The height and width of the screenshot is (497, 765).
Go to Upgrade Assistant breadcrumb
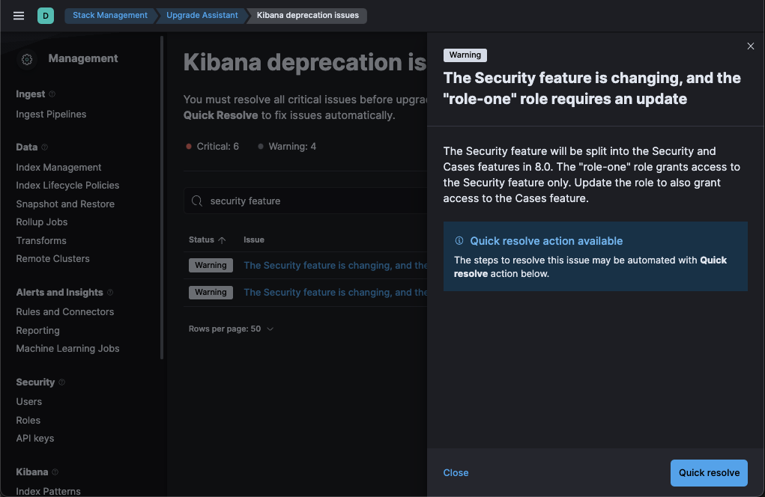click(x=202, y=15)
